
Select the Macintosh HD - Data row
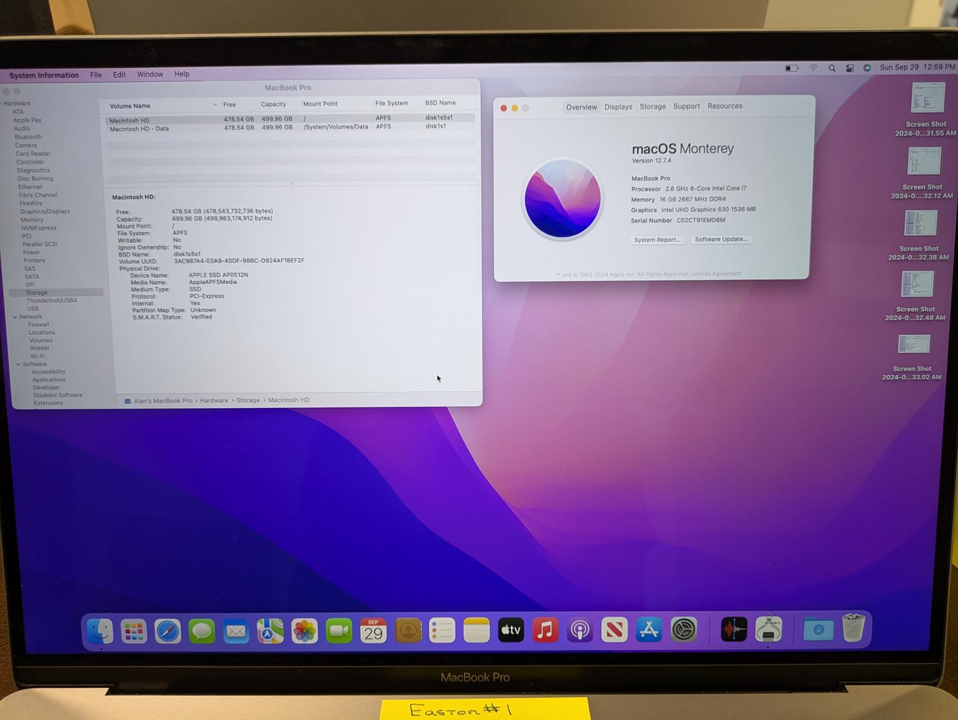139,129
